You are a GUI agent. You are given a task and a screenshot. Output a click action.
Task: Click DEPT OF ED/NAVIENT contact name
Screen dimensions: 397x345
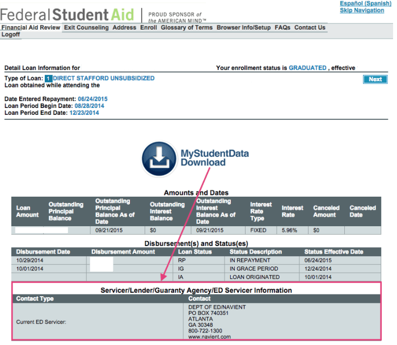pyautogui.click(x=217, y=307)
